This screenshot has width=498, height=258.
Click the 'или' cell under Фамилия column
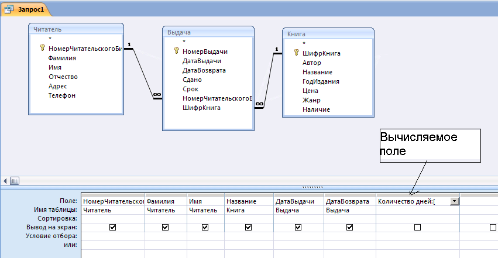pos(166,245)
